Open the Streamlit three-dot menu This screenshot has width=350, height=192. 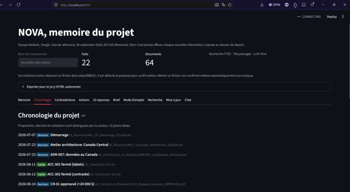pyautogui.click(x=343, y=17)
